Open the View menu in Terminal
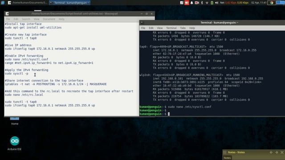Screen dimensions: 285x160 160,28
